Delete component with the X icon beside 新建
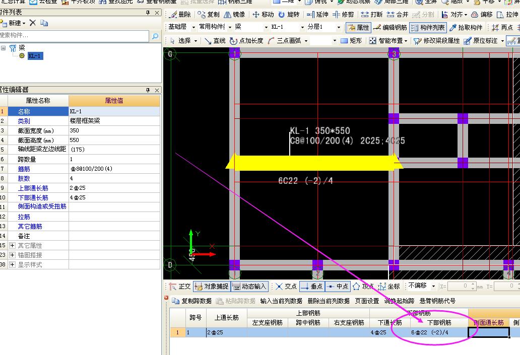The width and height of the screenshot is (520, 355). click(32, 23)
